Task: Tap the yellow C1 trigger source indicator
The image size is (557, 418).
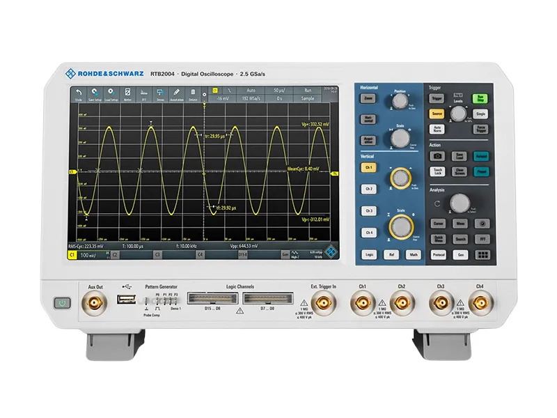Action: (x=215, y=91)
